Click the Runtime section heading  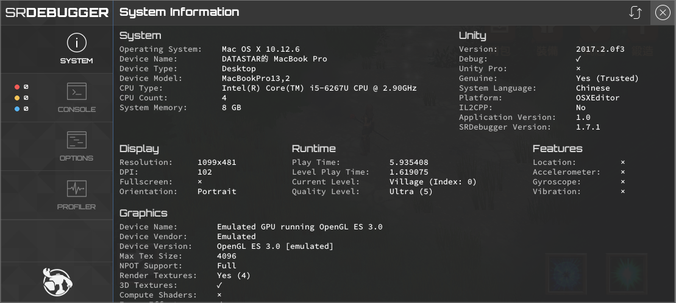(314, 148)
